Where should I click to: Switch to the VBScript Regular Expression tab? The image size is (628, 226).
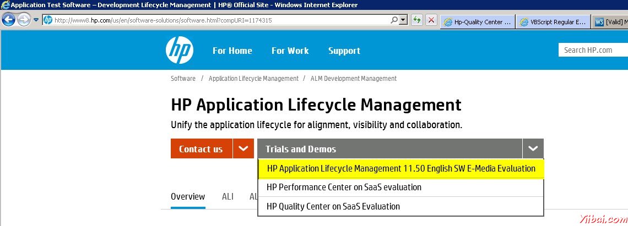click(553, 22)
